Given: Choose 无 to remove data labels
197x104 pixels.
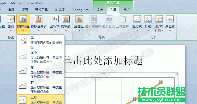Looking at the screenshot, I should coord(41,42).
